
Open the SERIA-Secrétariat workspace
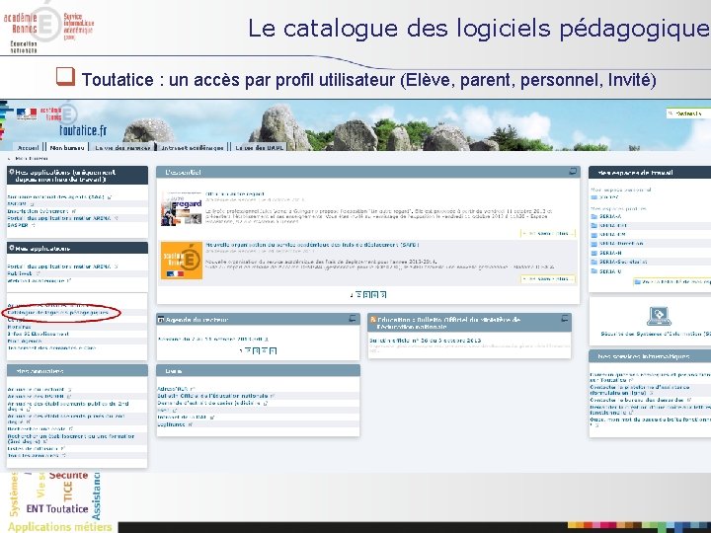[x=623, y=262]
